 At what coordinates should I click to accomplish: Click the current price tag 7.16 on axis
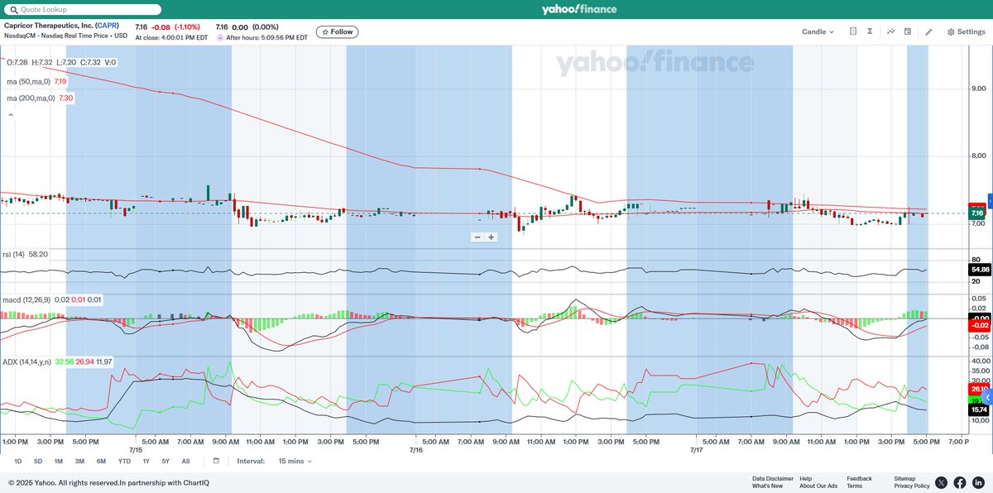click(x=977, y=213)
